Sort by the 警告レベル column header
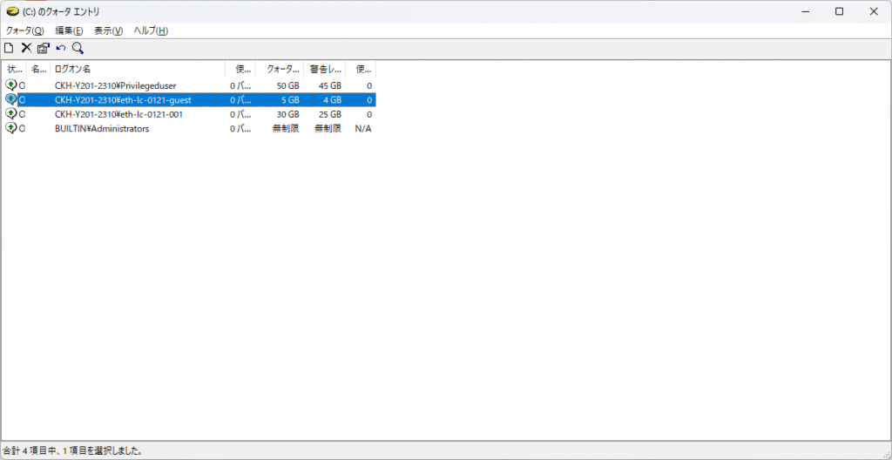892x460 pixels. point(324,69)
